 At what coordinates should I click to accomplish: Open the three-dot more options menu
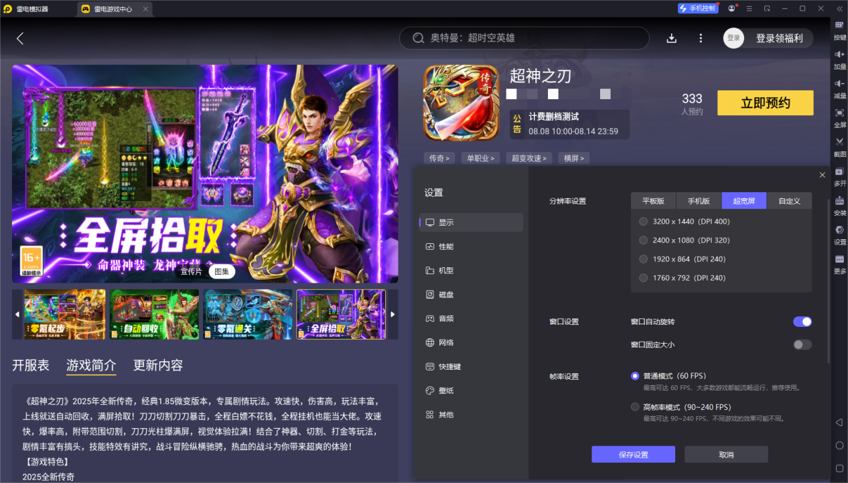tap(701, 38)
